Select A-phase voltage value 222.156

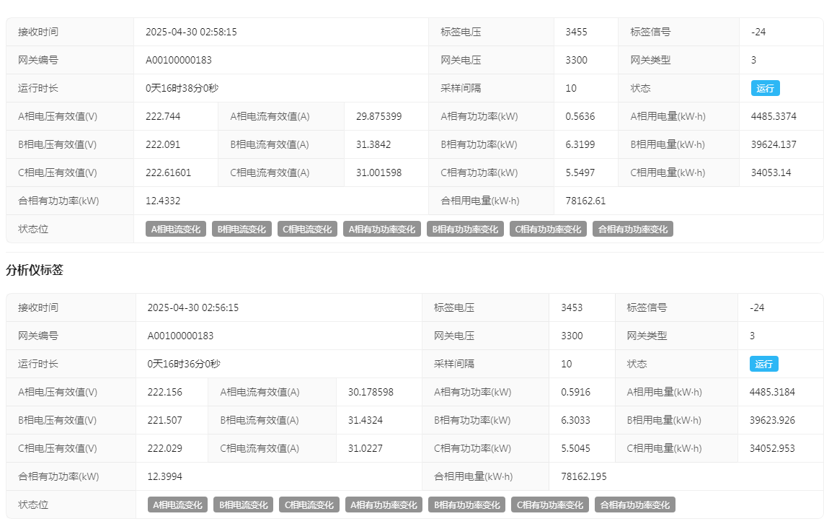coord(164,392)
